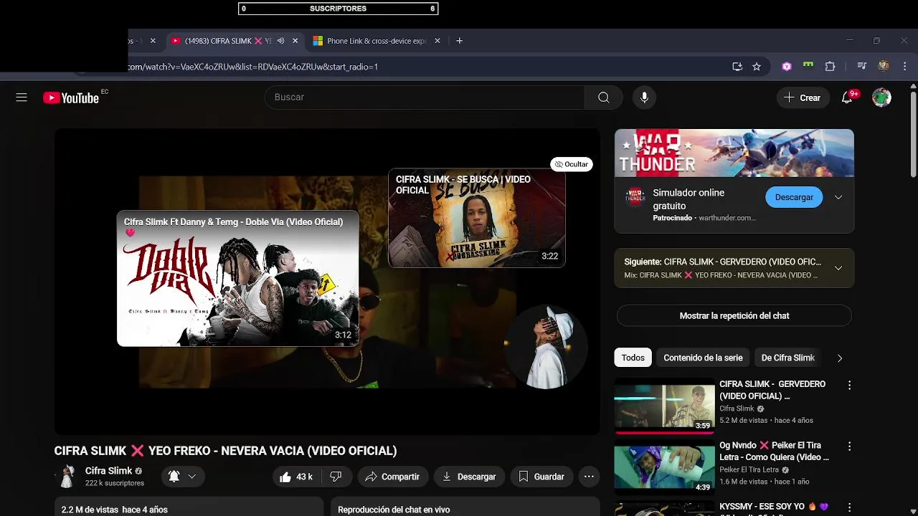Select the Todos filter chip
Viewport: 918px width, 516px height.
633,358
